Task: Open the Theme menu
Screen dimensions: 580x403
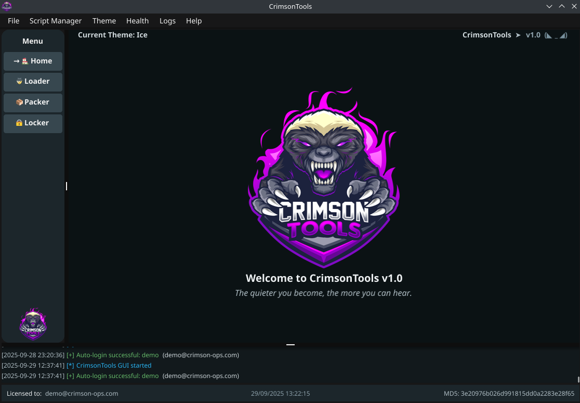Action: pyautogui.click(x=104, y=21)
